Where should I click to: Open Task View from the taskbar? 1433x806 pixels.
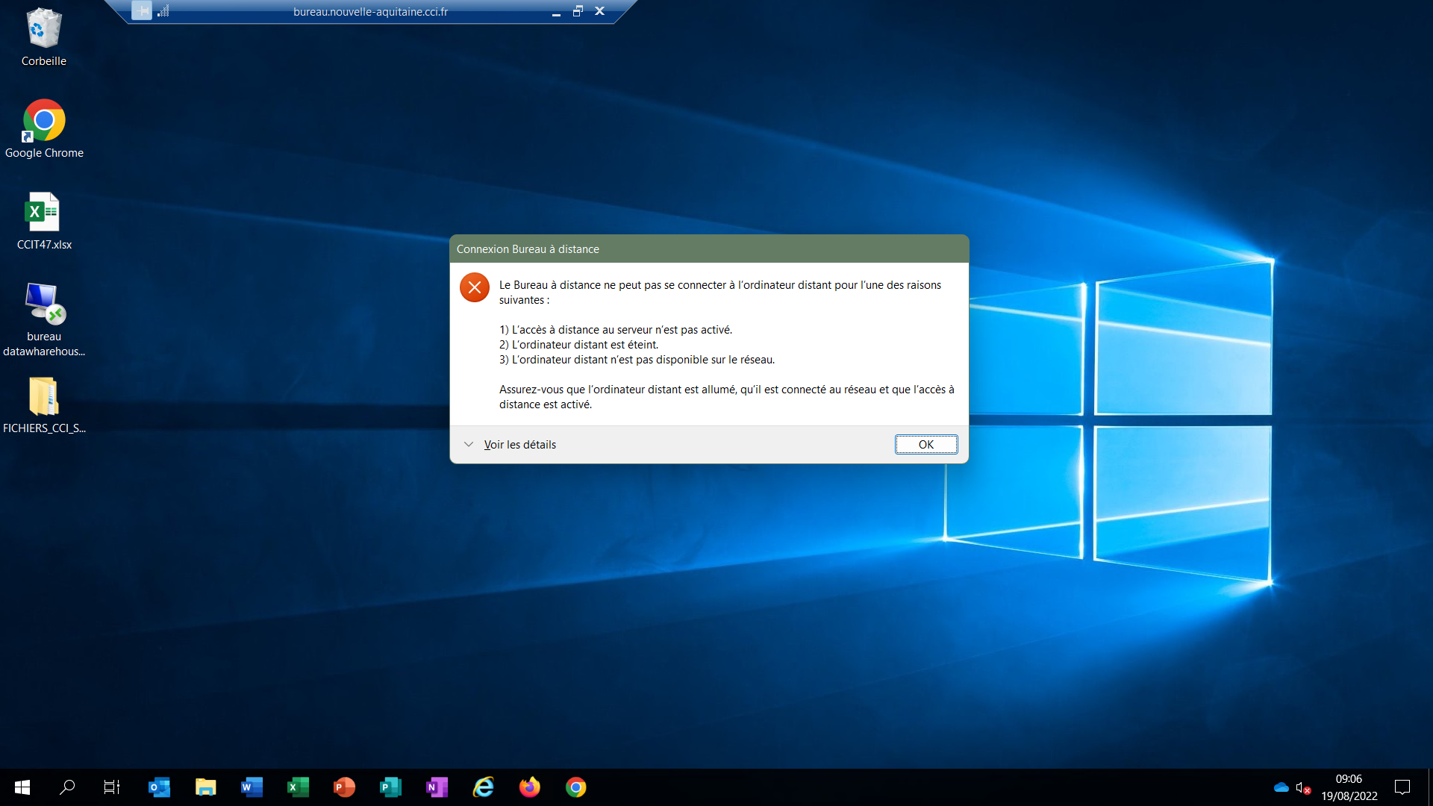tap(112, 787)
